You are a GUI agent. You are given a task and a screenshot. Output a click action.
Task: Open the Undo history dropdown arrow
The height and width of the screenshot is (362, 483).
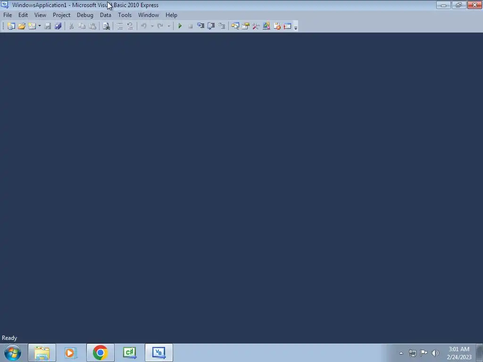pyautogui.click(x=152, y=26)
